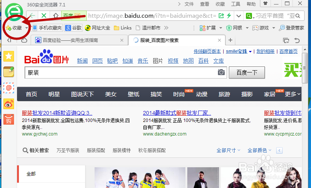This screenshot has height=188, width=311.
Task: Click the 网银 online banking button
Action: [x=234, y=28]
